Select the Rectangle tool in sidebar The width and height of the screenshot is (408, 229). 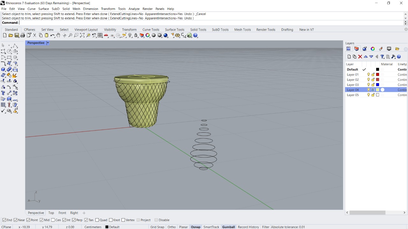point(9,57)
